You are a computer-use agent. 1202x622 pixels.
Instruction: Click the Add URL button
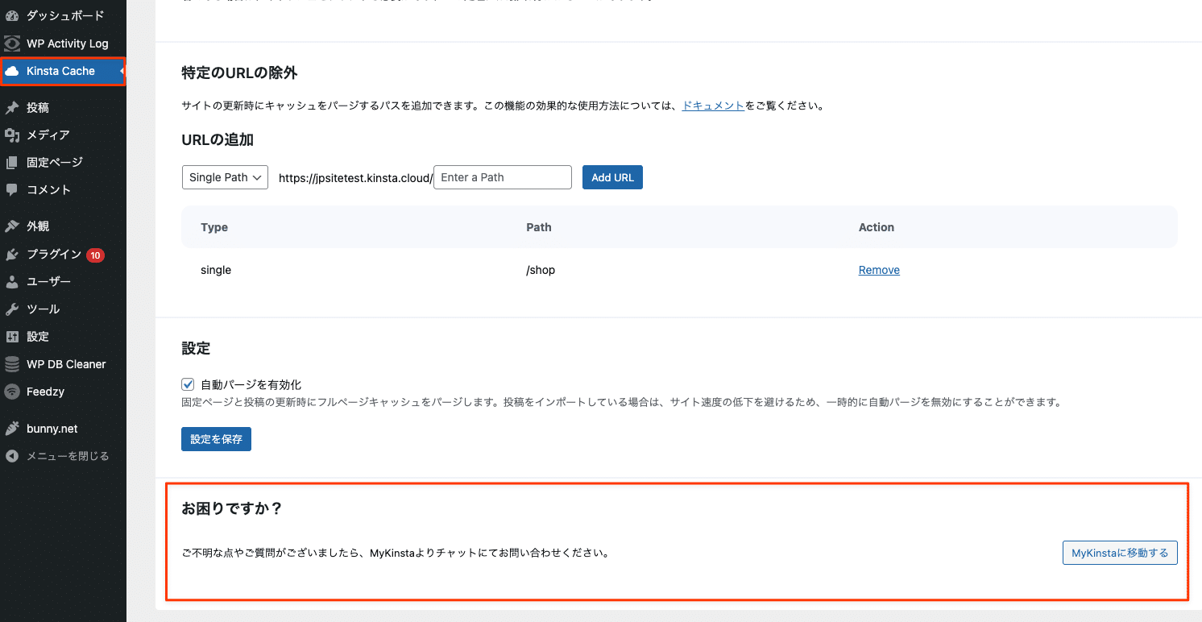point(612,176)
